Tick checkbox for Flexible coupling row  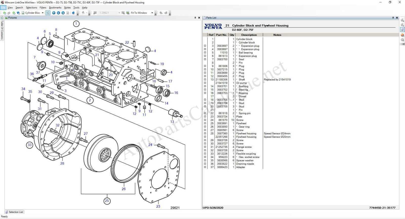pos(205,154)
